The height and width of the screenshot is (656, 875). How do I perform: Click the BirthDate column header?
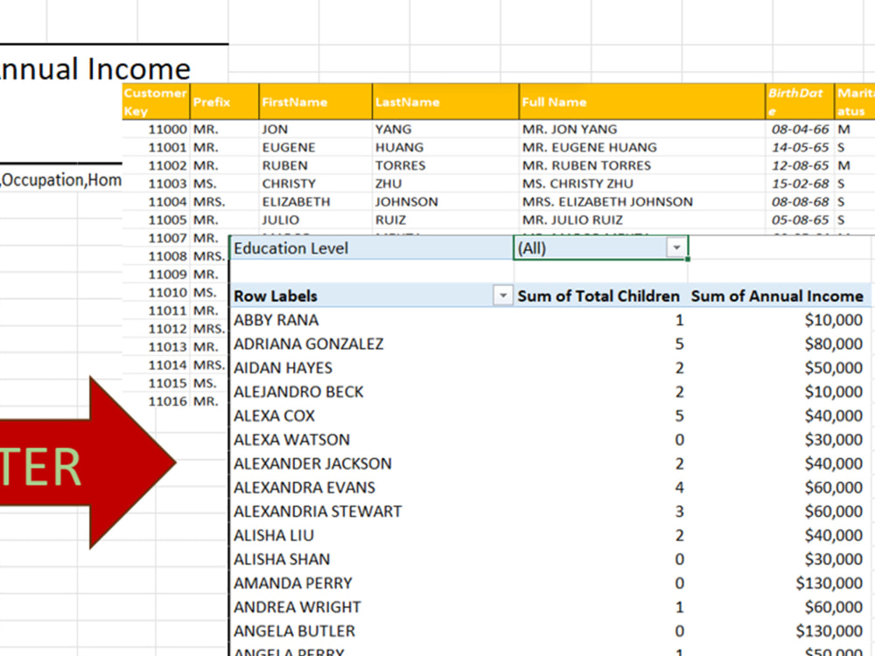801,101
